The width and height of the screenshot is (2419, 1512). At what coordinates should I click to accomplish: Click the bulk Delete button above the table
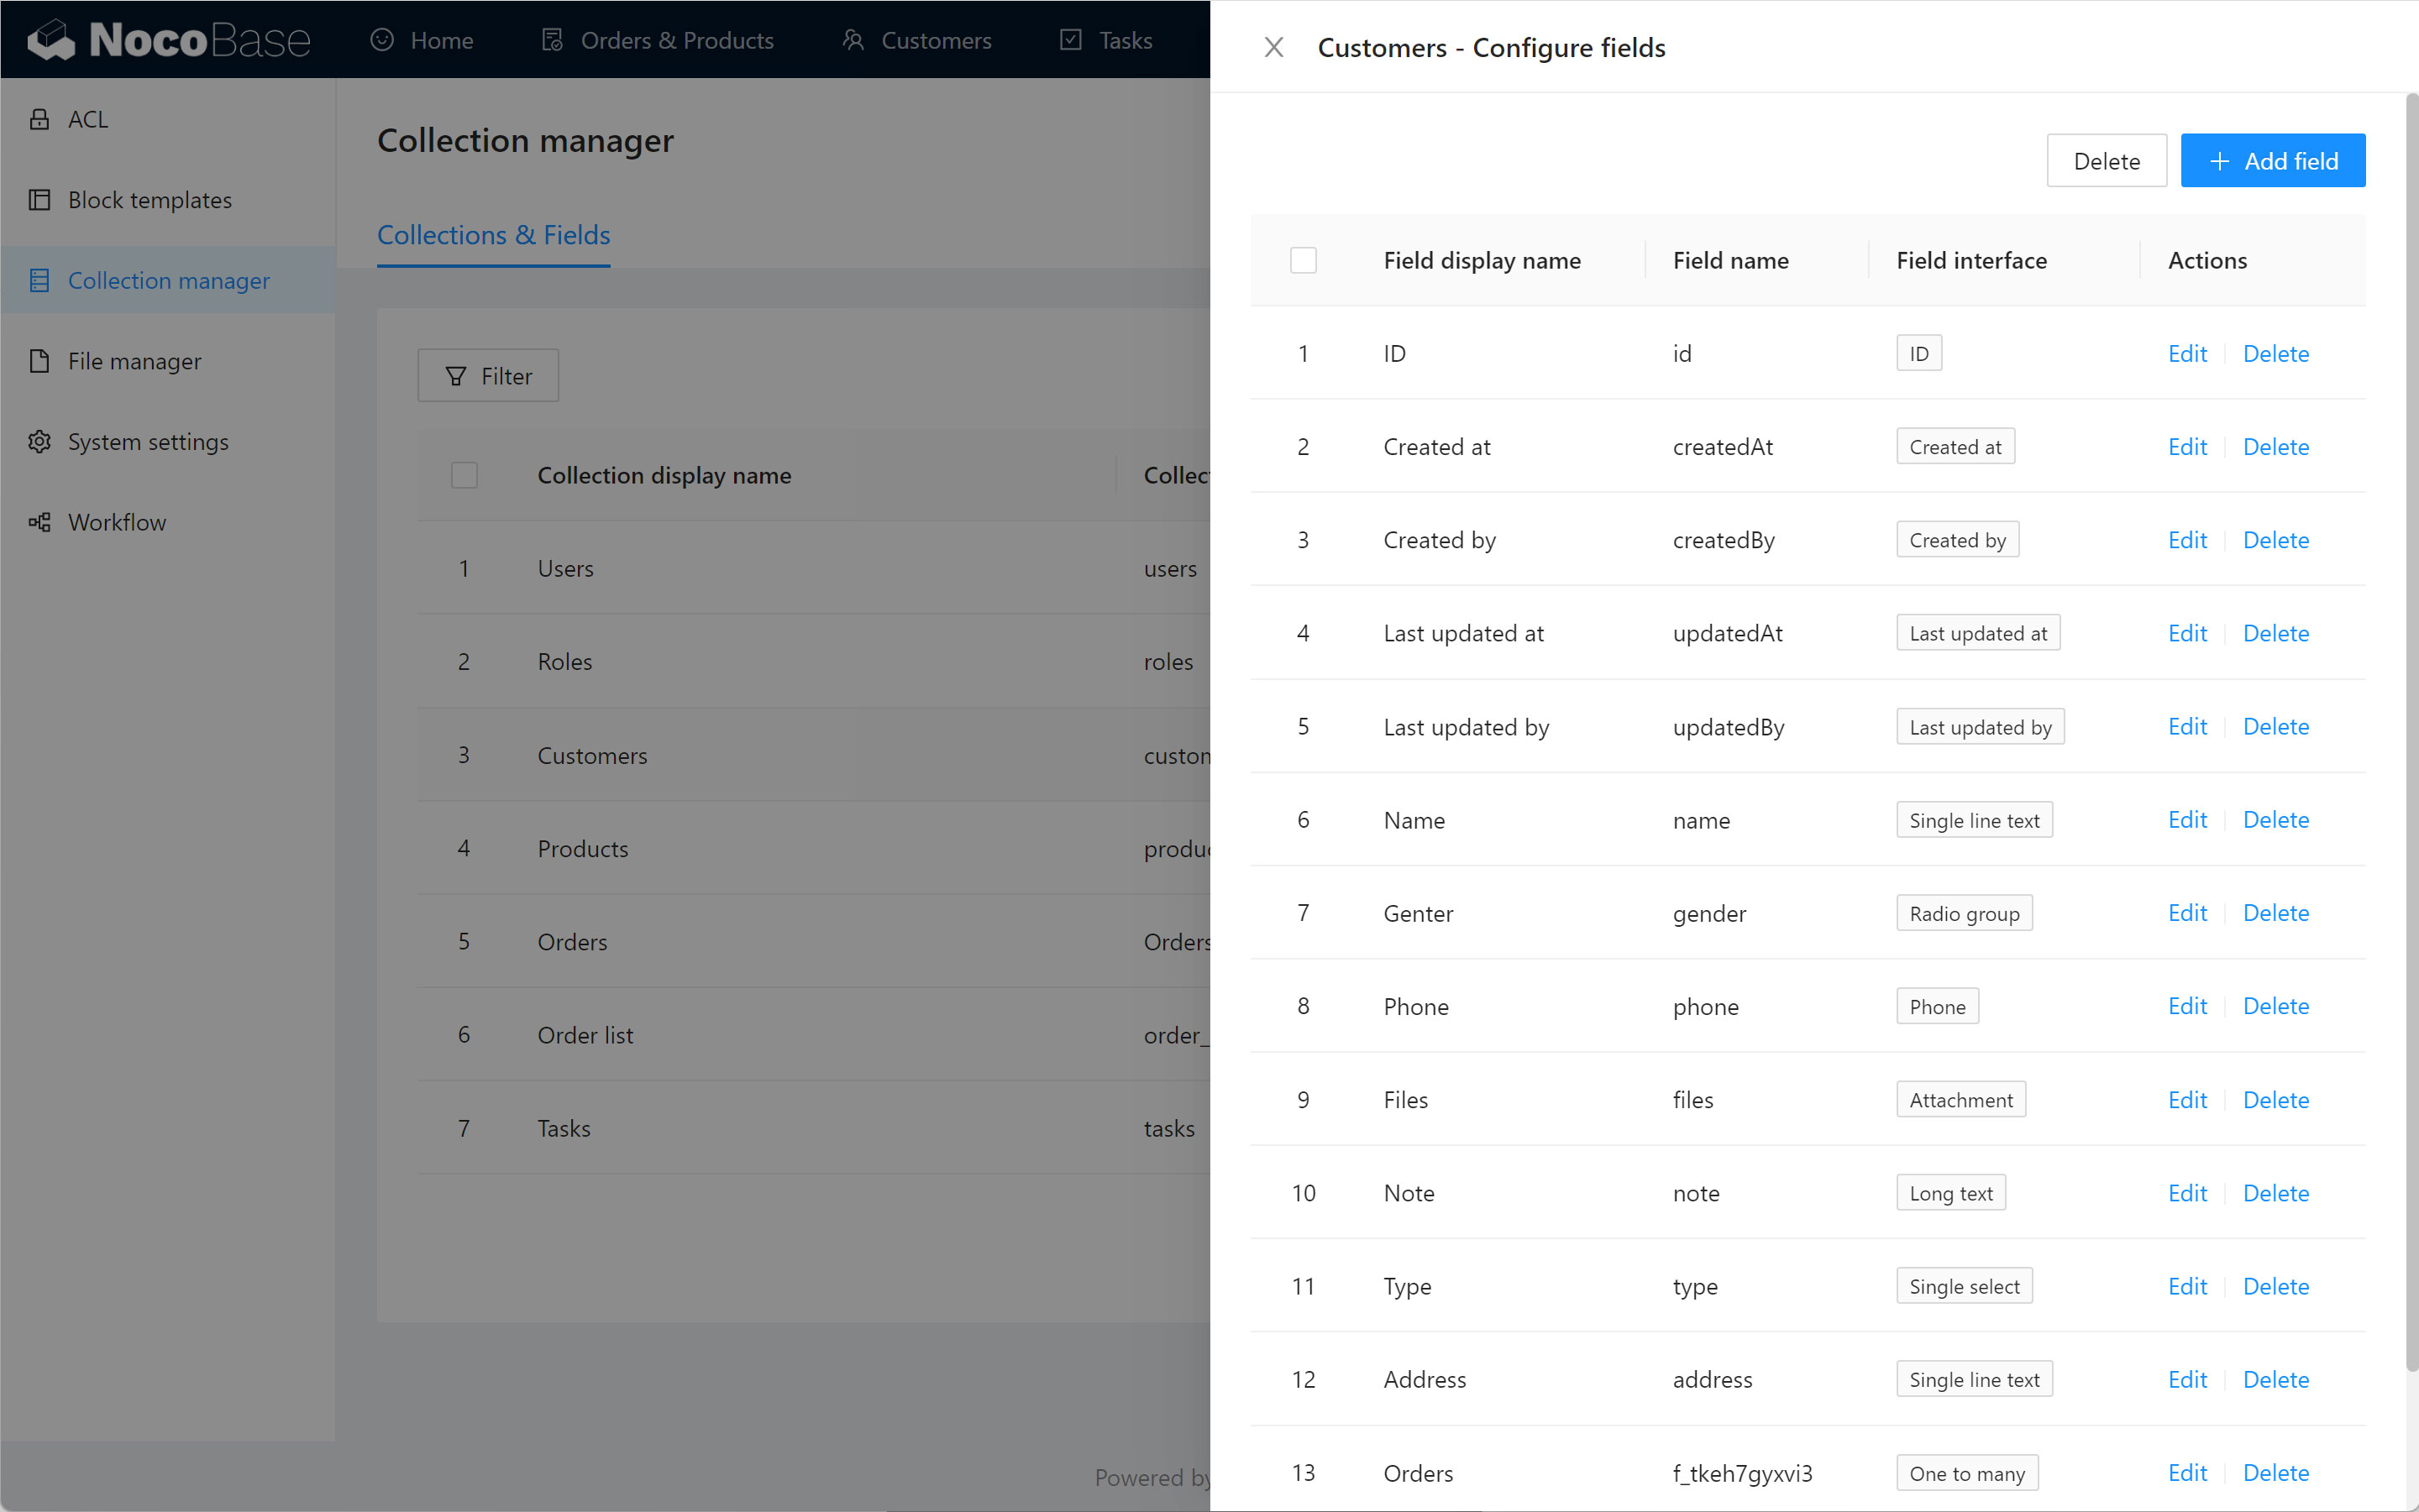(x=2106, y=161)
